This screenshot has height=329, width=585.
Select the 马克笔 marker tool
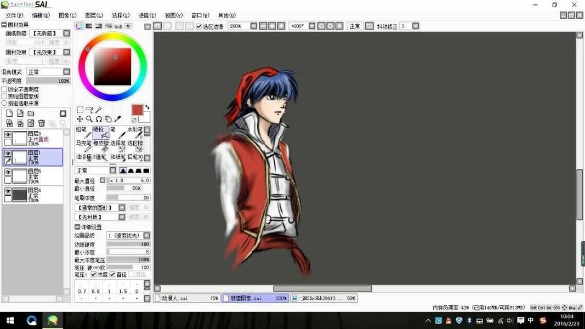point(83,146)
